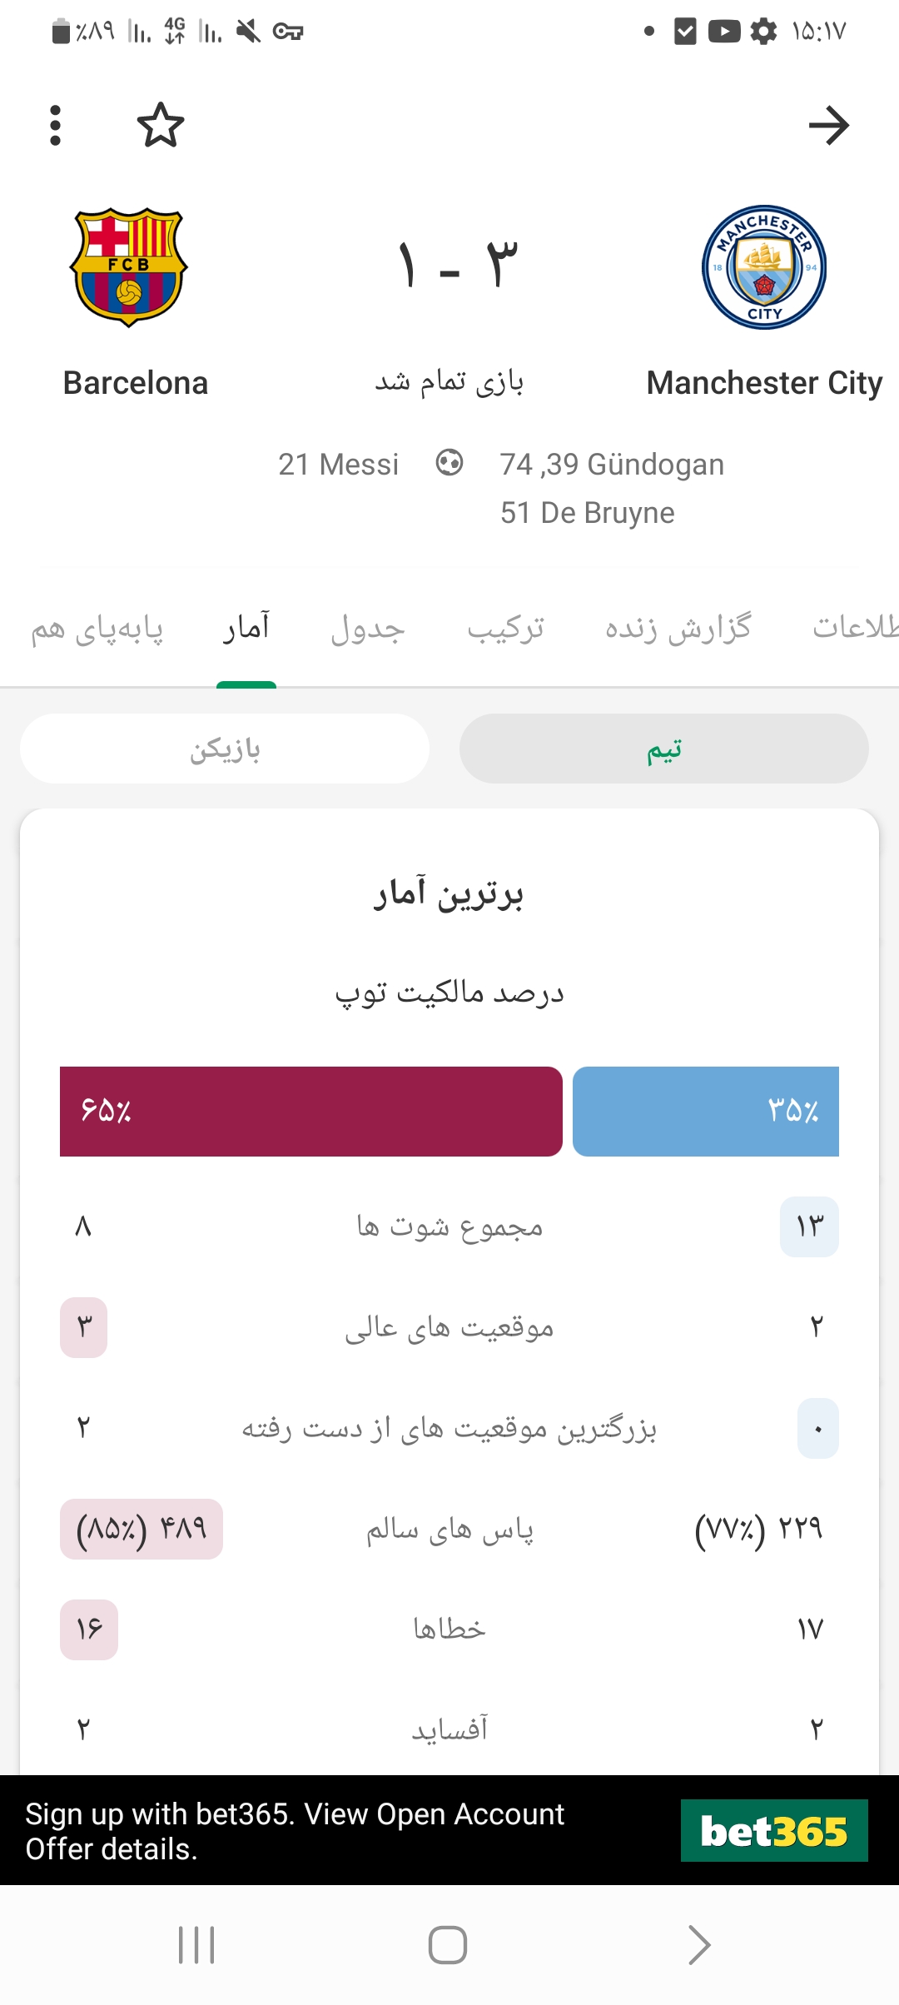Open the three-dot overflow menu
The height and width of the screenshot is (2005, 899).
(x=55, y=126)
